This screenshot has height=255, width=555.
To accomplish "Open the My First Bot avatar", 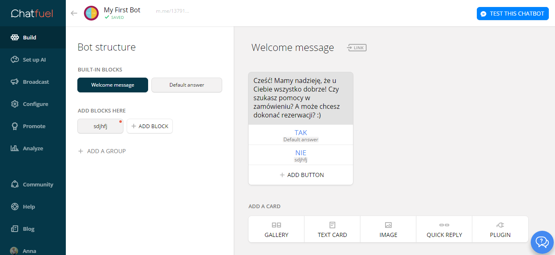I will [x=91, y=13].
